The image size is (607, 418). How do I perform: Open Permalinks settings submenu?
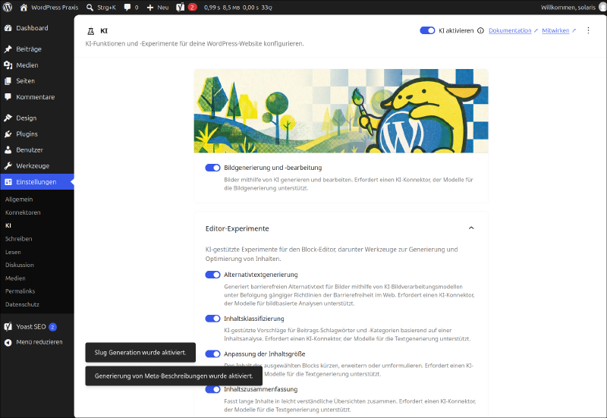click(x=20, y=291)
